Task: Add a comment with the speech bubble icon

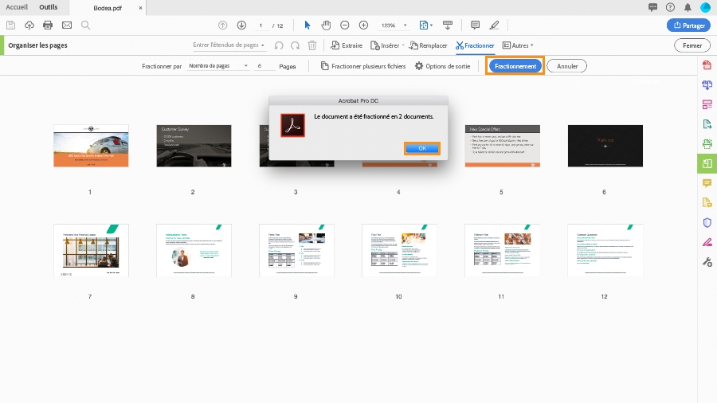Action: point(475,25)
